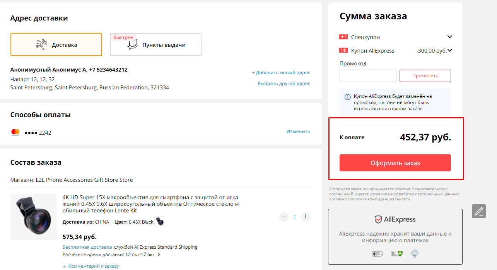Click the AliExpress shield logo
Image resolution: width=497 pixels, height=270 pixels.
tap(378, 219)
